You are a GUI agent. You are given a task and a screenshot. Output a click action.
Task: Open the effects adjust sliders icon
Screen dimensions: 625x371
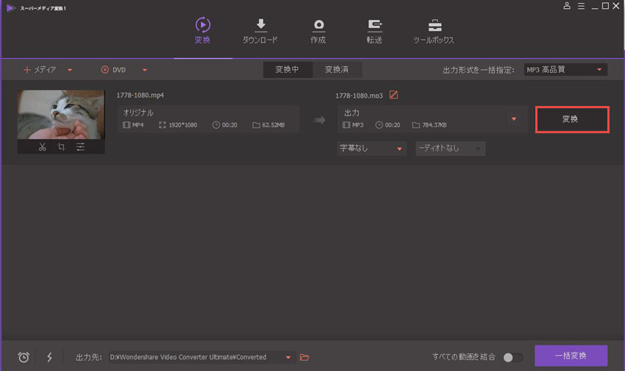pyautogui.click(x=81, y=146)
